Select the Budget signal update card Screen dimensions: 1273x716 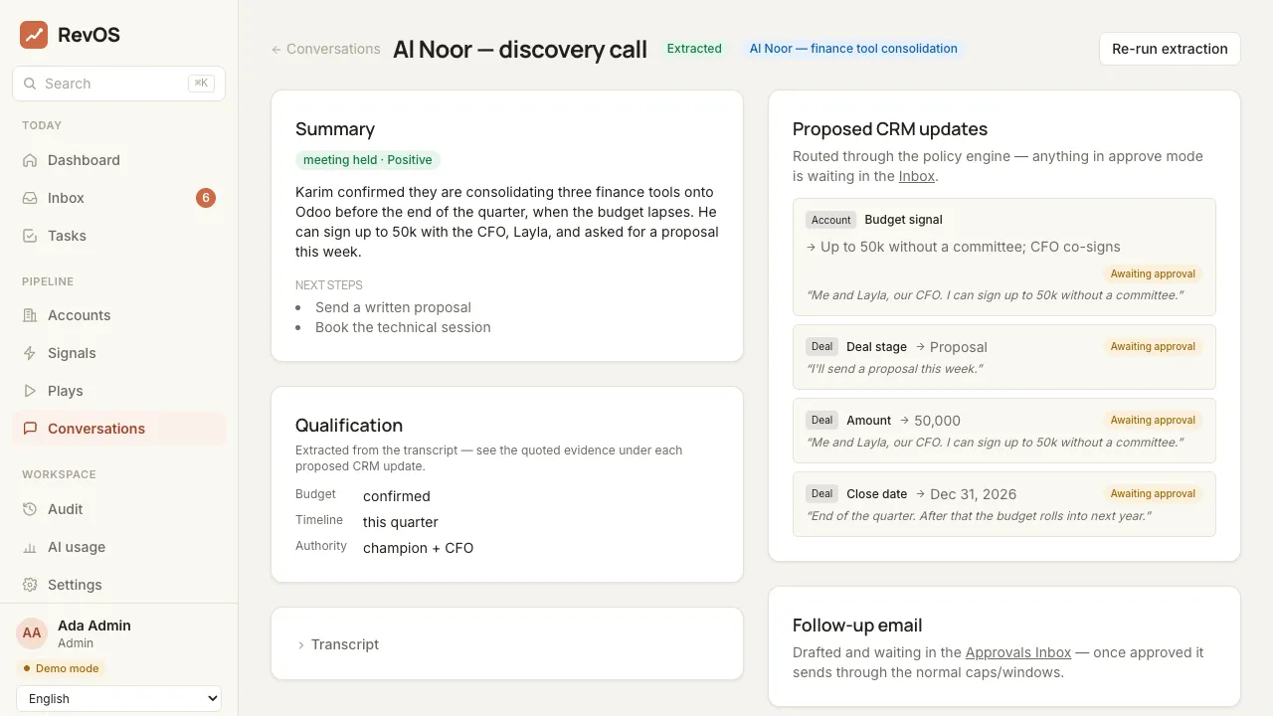(1004, 258)
